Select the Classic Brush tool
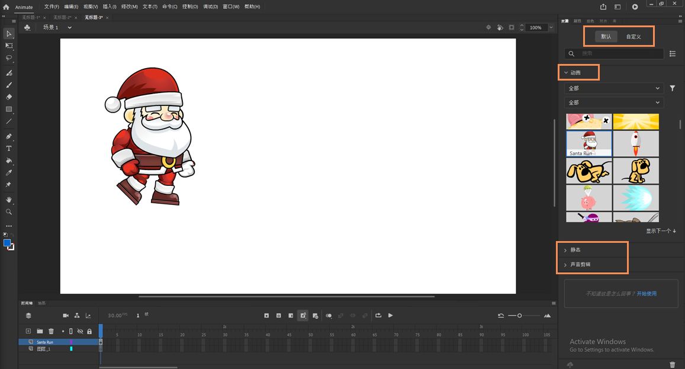 coord(9,85)
